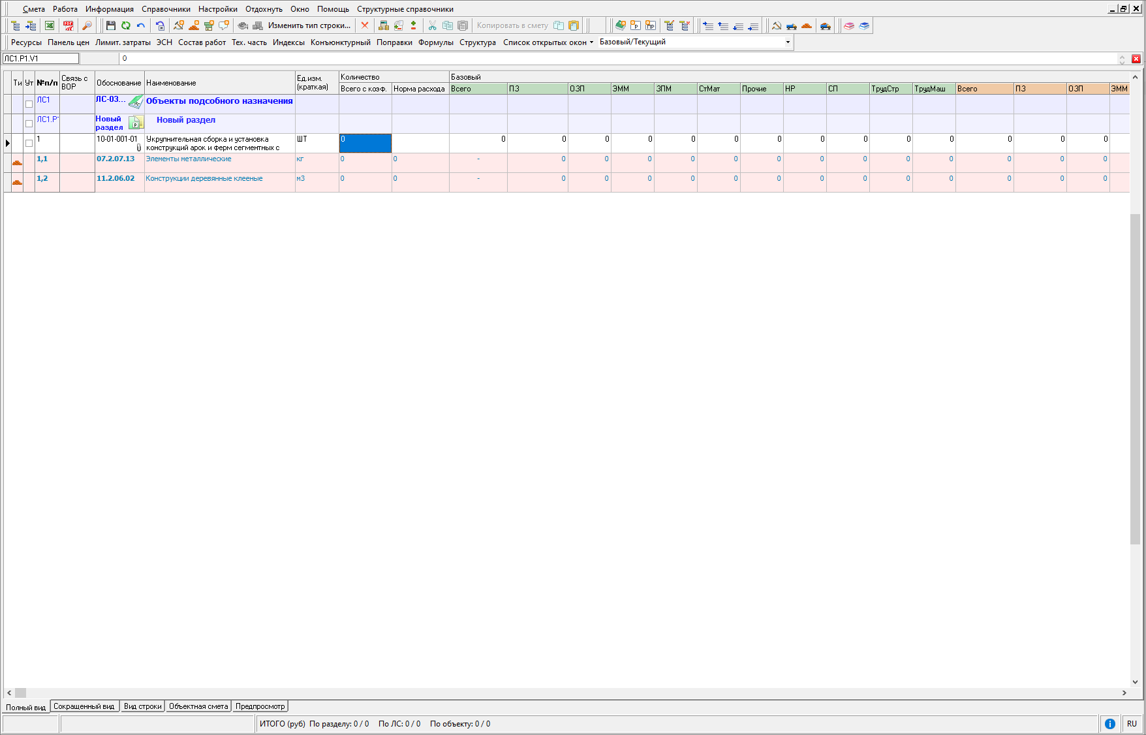Click the Изменить тип строки button
Screen dimensions: 1146x735
pos(309,25)
